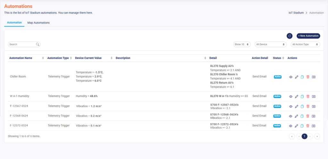Image resolution: width=328 pixels, height=159 pixels.
Task: Click the New Automation button
Action: (308, 36)
